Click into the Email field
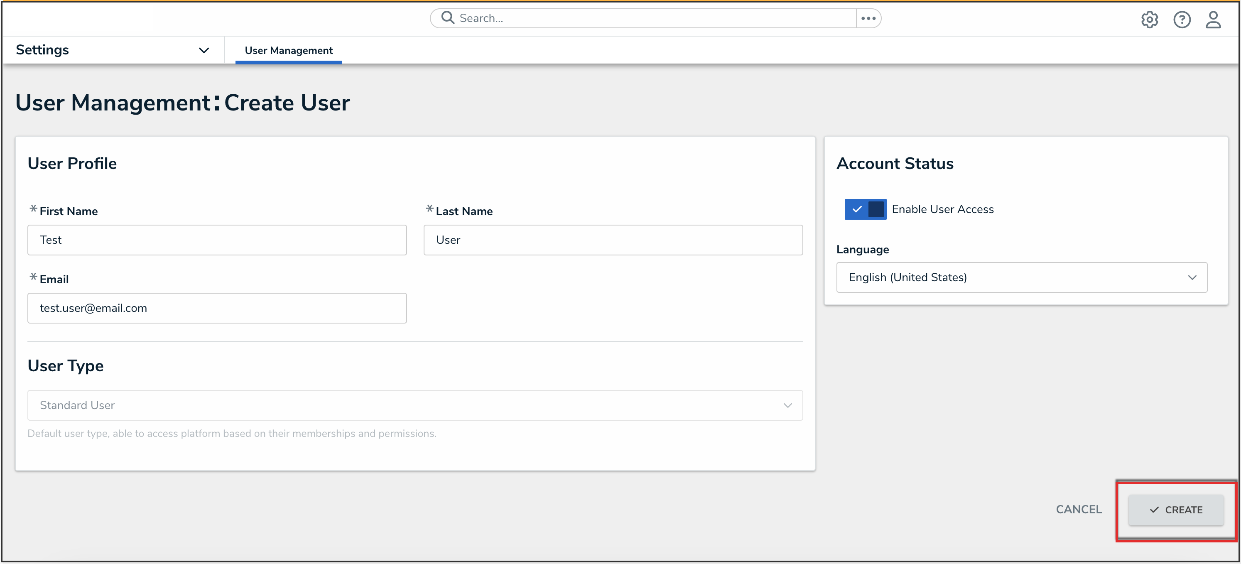Screen dimensions: 1241x564 click(217, 308)
